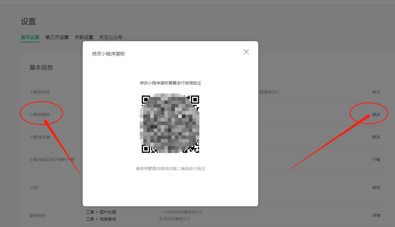Open the 基本设置 tab
The image size is (395, 227).
click(x=30, y=37)
